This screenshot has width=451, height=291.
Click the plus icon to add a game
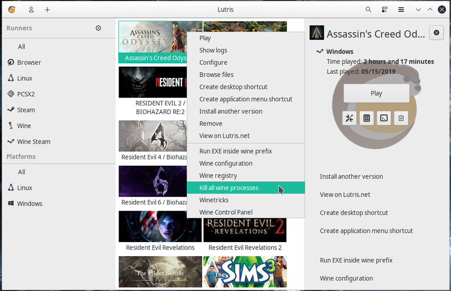47,10
